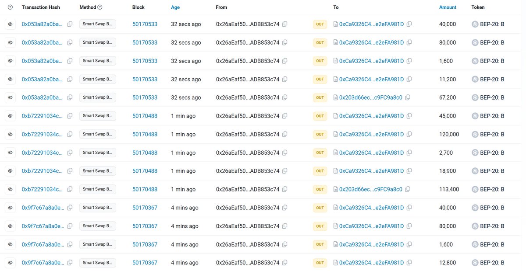Image resolution: width=526 pixels, height=271 pixels.
Task: Click the help icon left of Transaction Hash header
Action: coord(11,7)
